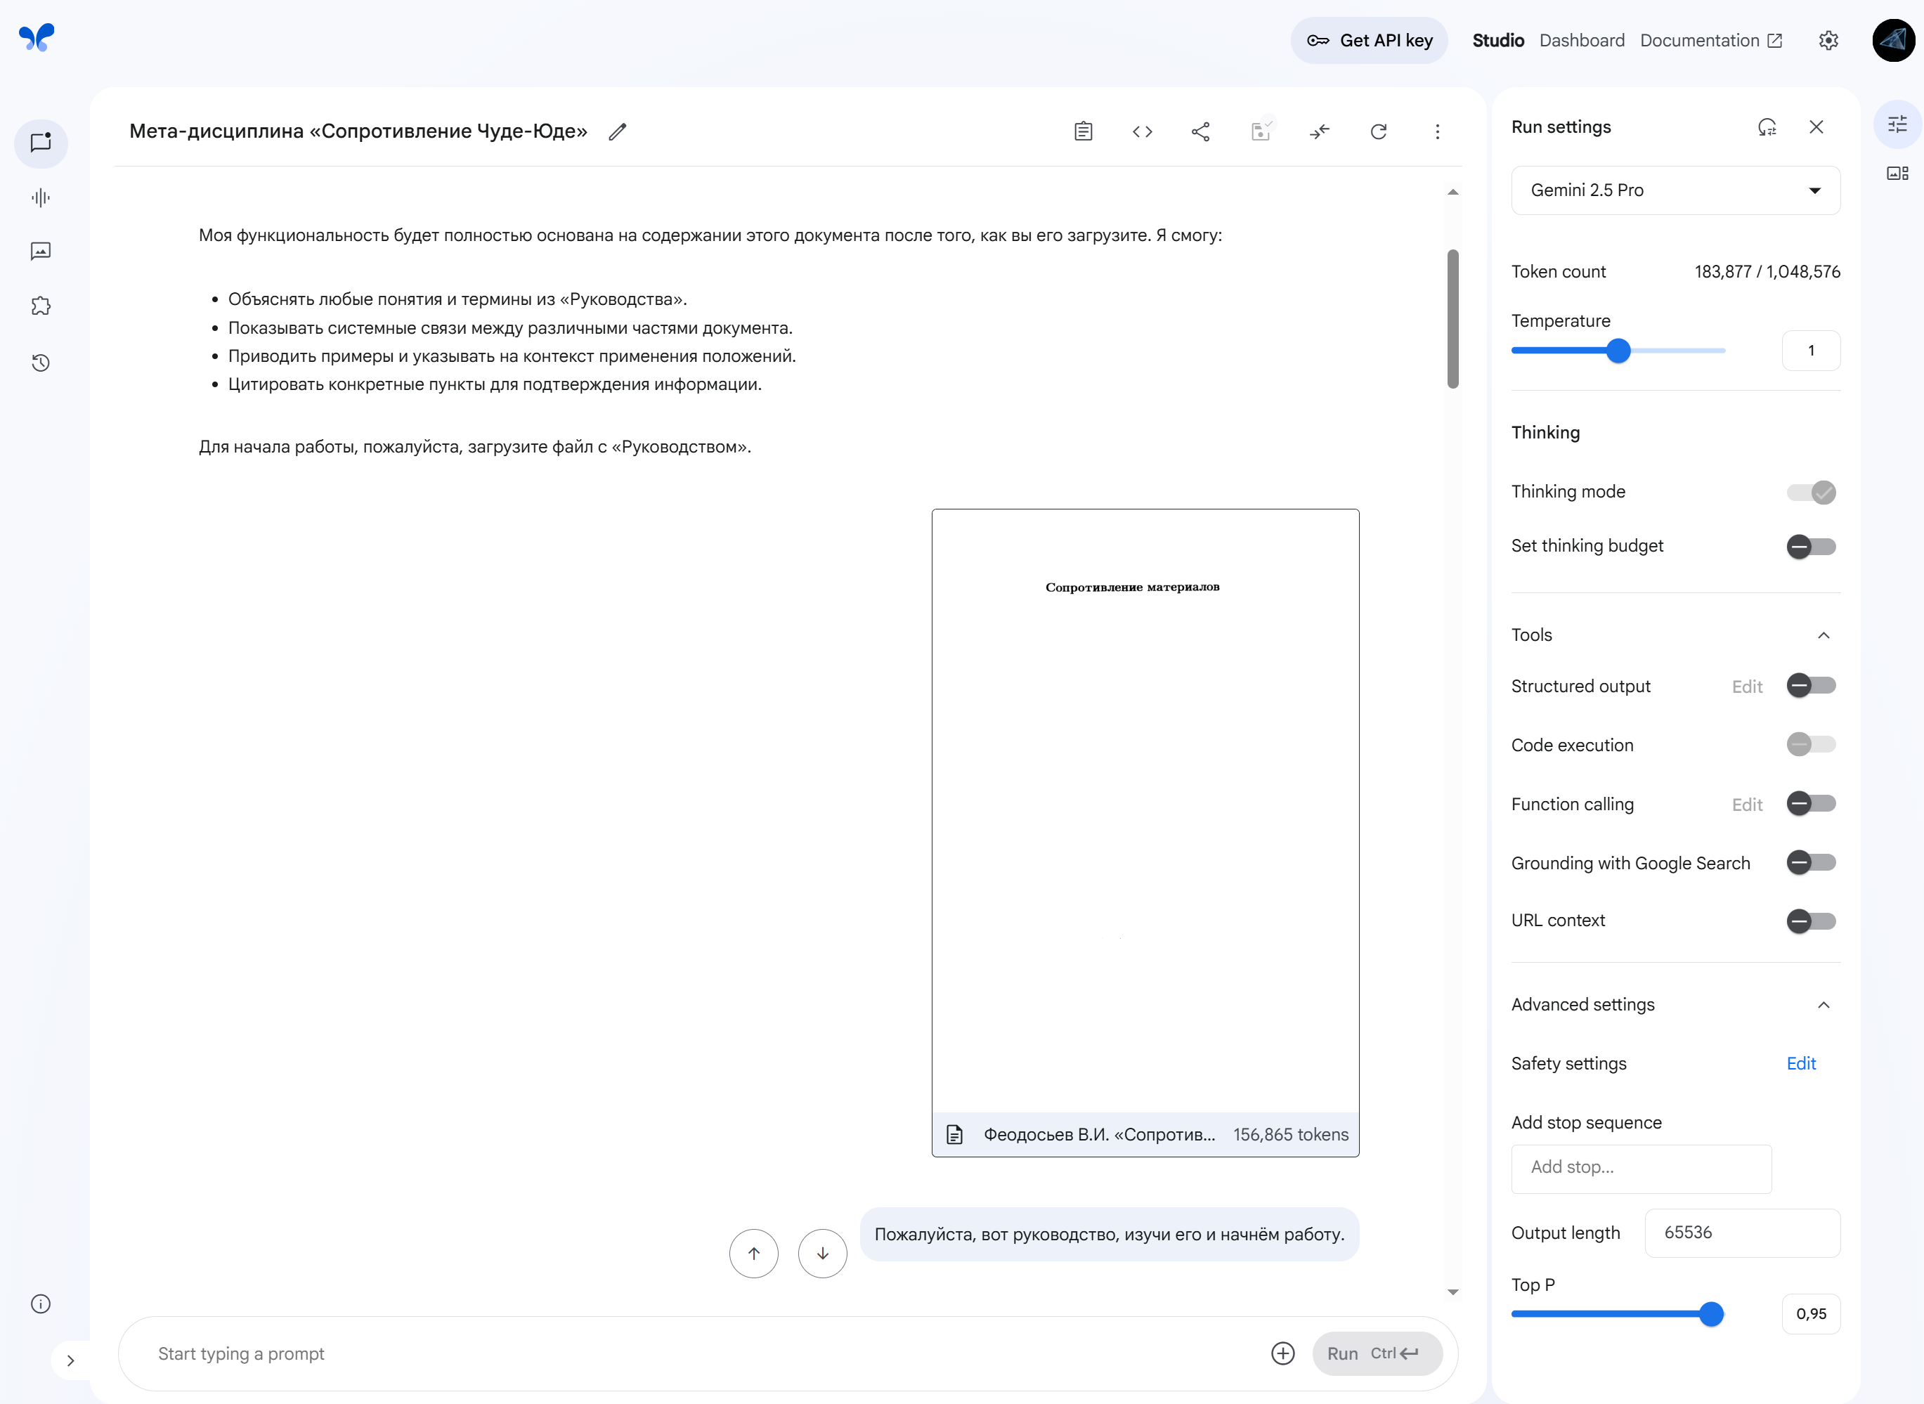Turn on URL context toggle
Image resolution: width=1924 pixels, height=1404 pixels.
pyautogui.click(x=1811, y=921)
